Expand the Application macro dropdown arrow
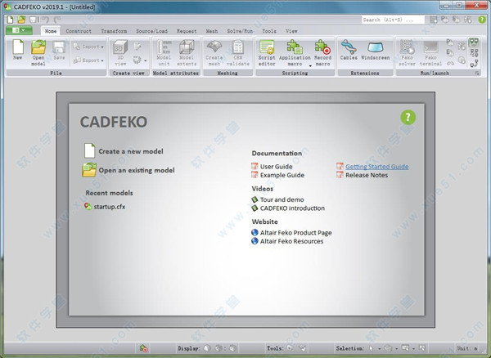The width and height of the screenshot is (491, 358). tap(310, 65)
